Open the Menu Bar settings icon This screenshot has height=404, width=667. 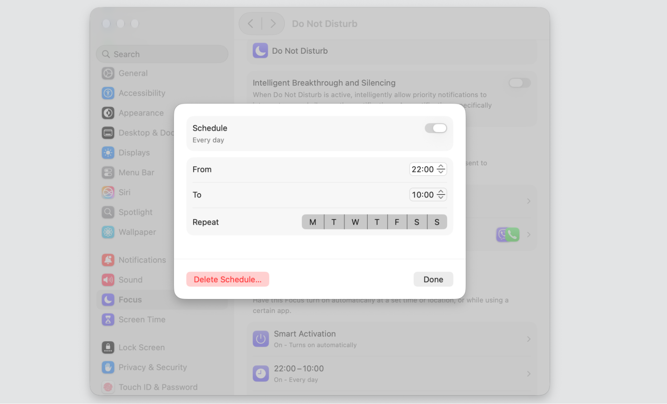point(108,172)
